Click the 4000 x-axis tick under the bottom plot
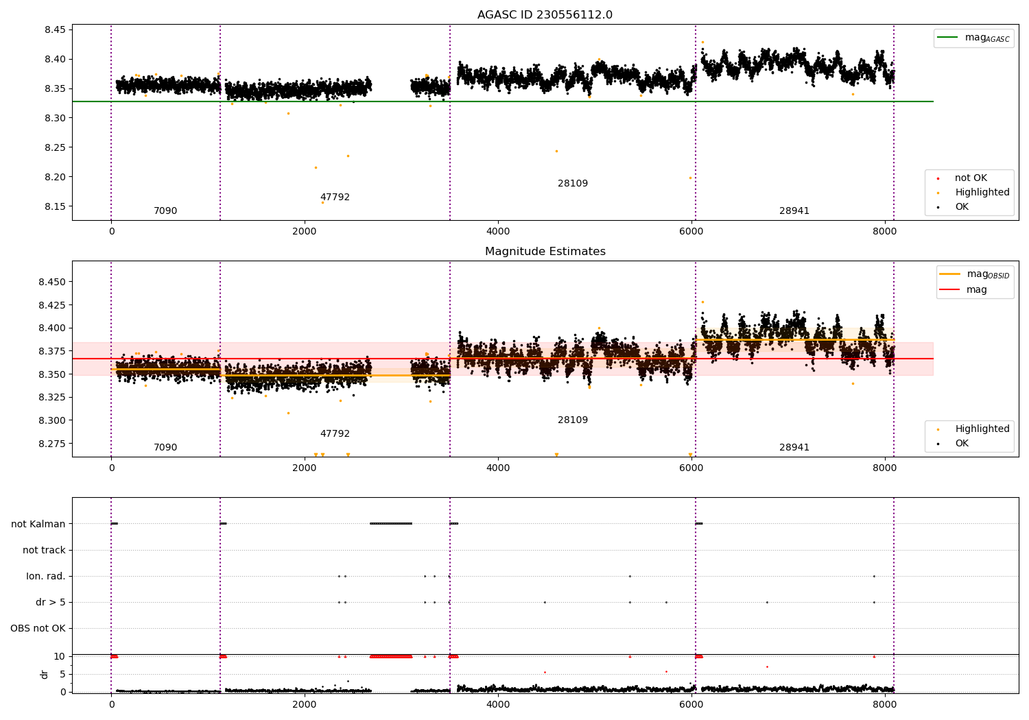The image size is (1029, 720). (498, 705)
